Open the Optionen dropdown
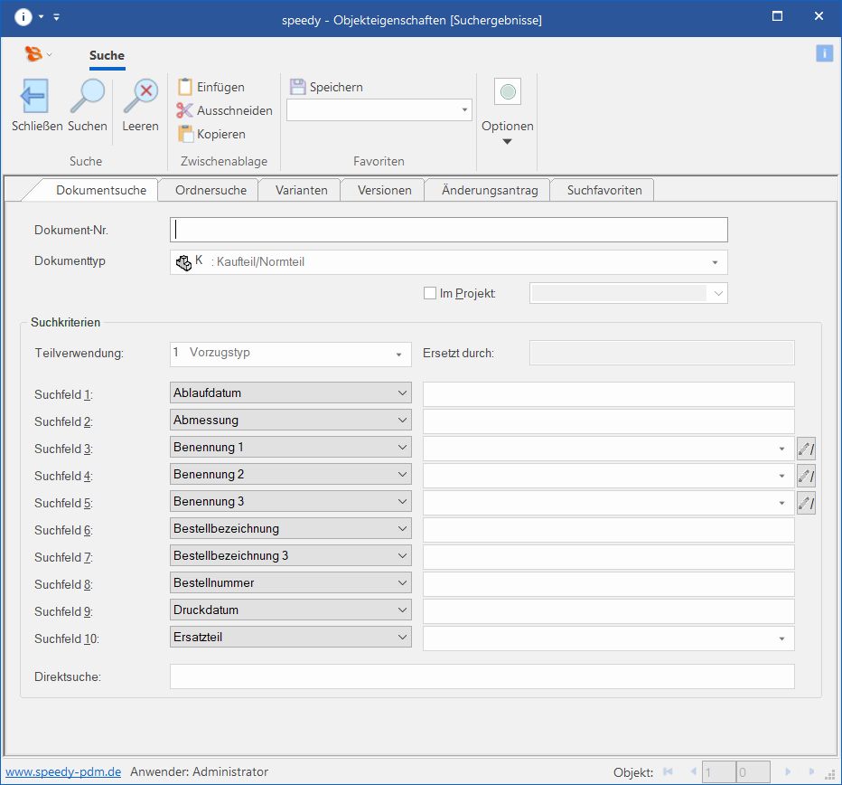The image size is (842, 785). [507, 132]
